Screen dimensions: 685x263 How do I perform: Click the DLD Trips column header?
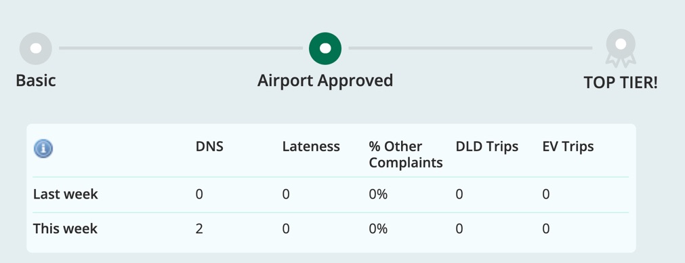[487, 146]
